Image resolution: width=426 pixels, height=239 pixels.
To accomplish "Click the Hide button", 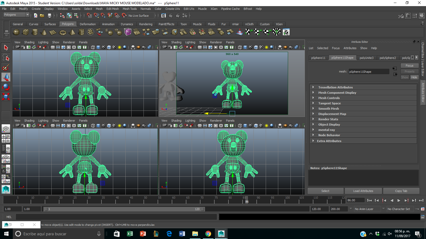I will [x=414, y=77].
